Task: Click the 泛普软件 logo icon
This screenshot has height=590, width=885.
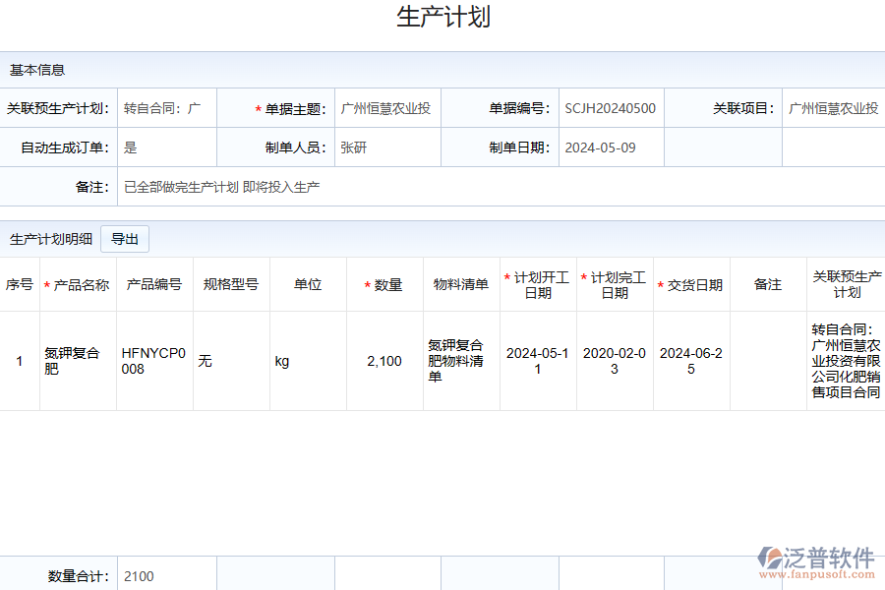Action: tap(770, 559)
